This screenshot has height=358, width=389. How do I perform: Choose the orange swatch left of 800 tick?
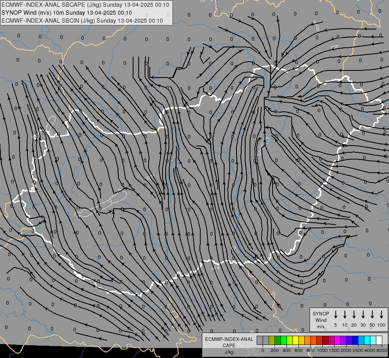pyautogui.click(x=308, y=340)
